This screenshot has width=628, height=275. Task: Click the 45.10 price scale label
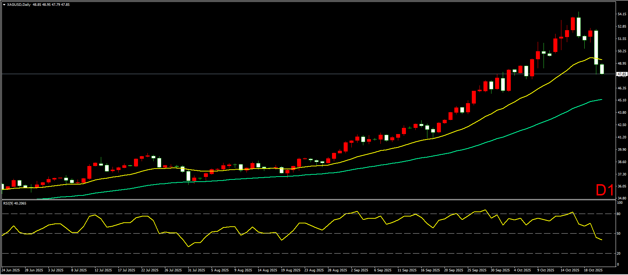[x=622, y=100]
